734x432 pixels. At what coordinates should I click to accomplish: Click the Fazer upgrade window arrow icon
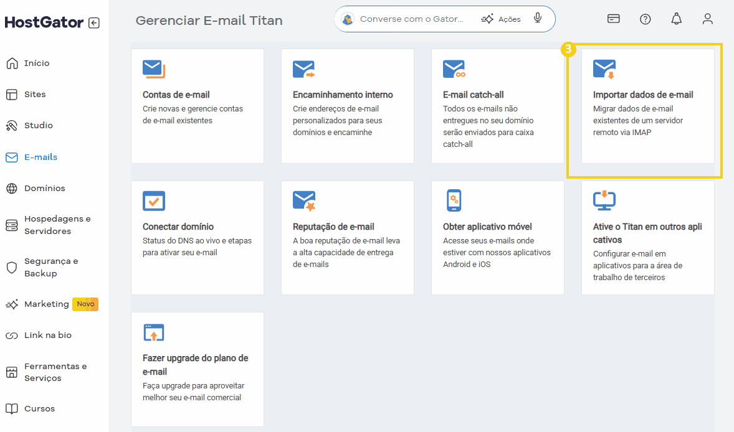[x=154, y=332]
